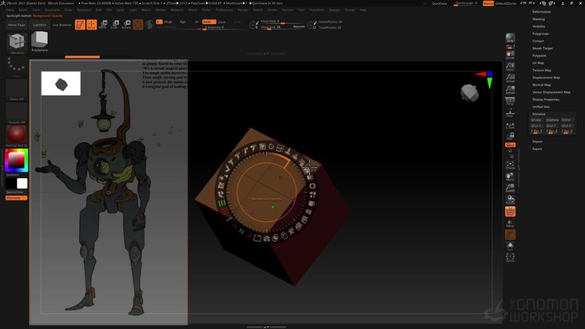Click the Rotate transform icon
This screenshot has width=585, height=329.
pyautogui.click(x=126, y=25)
